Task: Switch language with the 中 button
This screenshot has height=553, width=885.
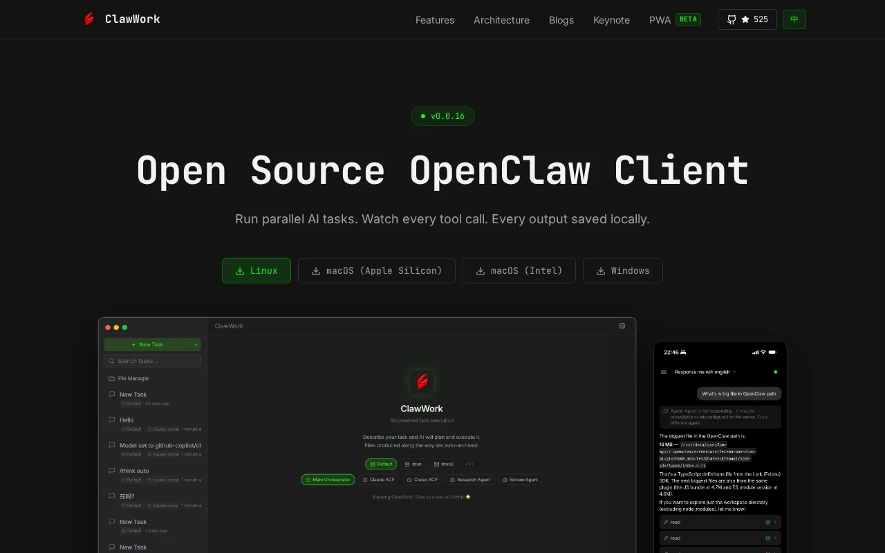Action: (794, 19)
